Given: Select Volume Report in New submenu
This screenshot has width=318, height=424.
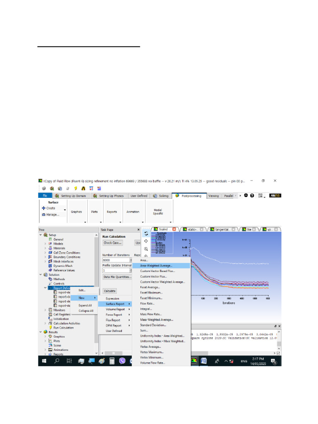Looking at the screenshot, I should pos(115,309).
